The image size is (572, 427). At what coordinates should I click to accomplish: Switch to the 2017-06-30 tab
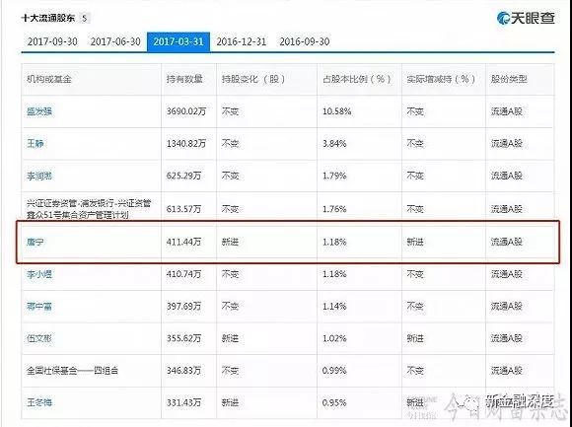(x=115, y=41)
